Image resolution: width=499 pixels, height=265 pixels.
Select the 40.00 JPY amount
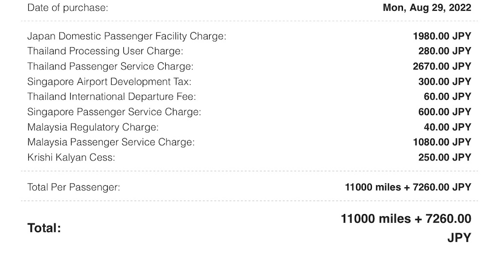[447, 127]
